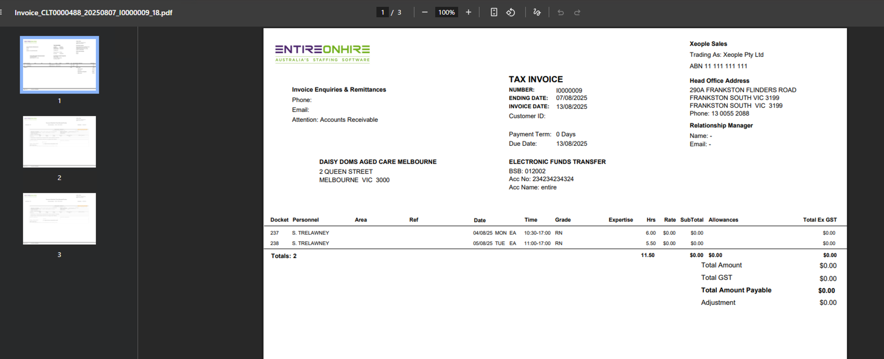Click the redo arrow in toolbar
This screenshot has width=884, height=359.
pos(577,12)
